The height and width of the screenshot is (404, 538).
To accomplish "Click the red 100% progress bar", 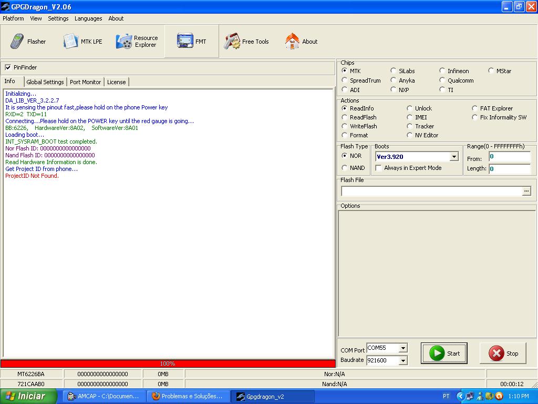I will point(168,363).
